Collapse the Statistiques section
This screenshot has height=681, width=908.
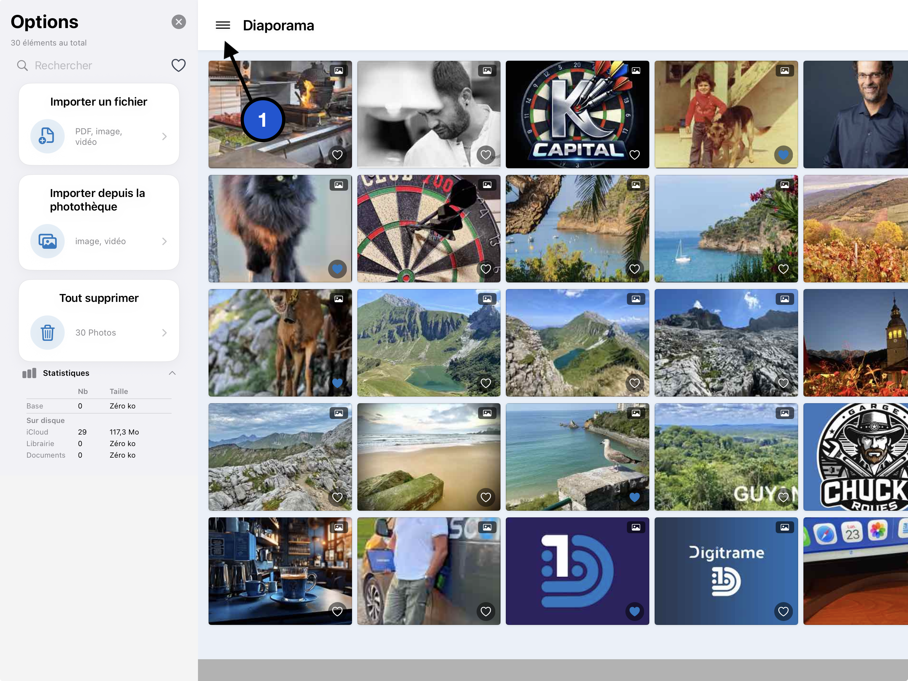coord(172,373)
